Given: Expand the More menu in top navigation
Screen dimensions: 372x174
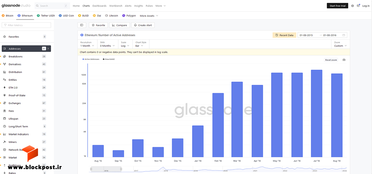Looking at the screenshot, I should pos(161,6).
